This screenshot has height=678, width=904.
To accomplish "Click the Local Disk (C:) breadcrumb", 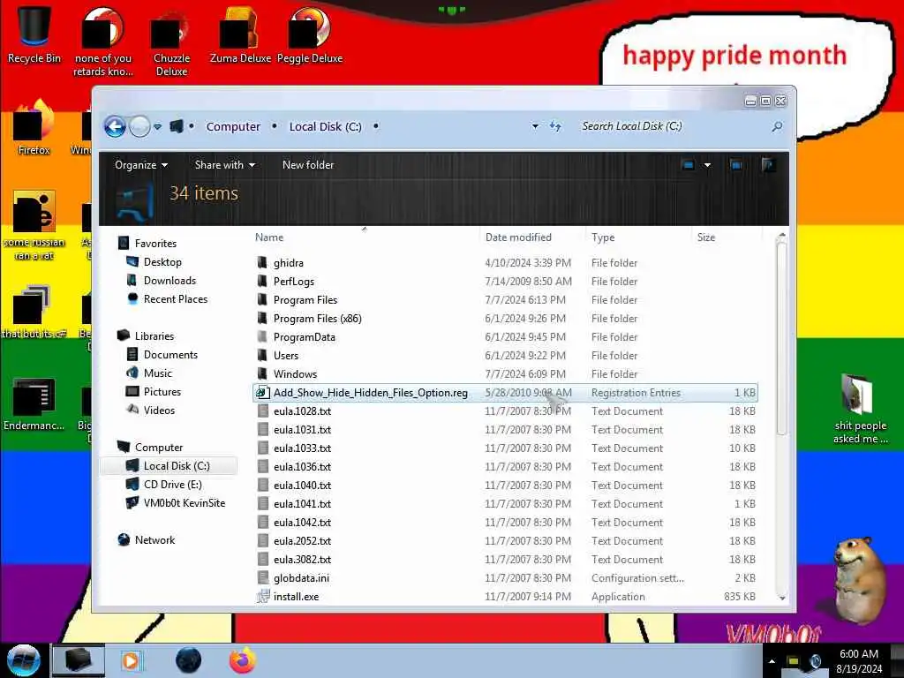I will tap(325, 127).
